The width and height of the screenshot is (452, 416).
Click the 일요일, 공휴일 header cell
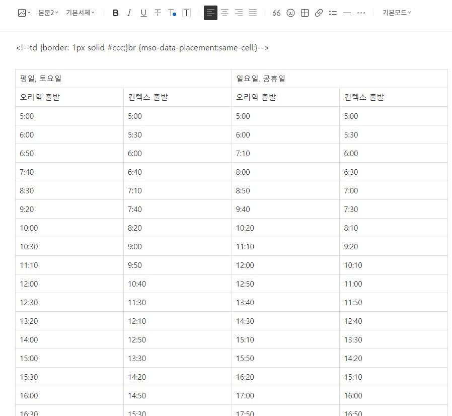coord(340,79)
